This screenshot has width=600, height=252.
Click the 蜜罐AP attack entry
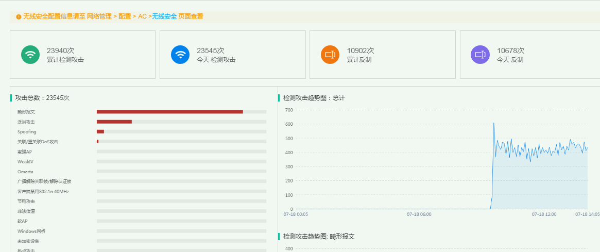pos(25,152)
